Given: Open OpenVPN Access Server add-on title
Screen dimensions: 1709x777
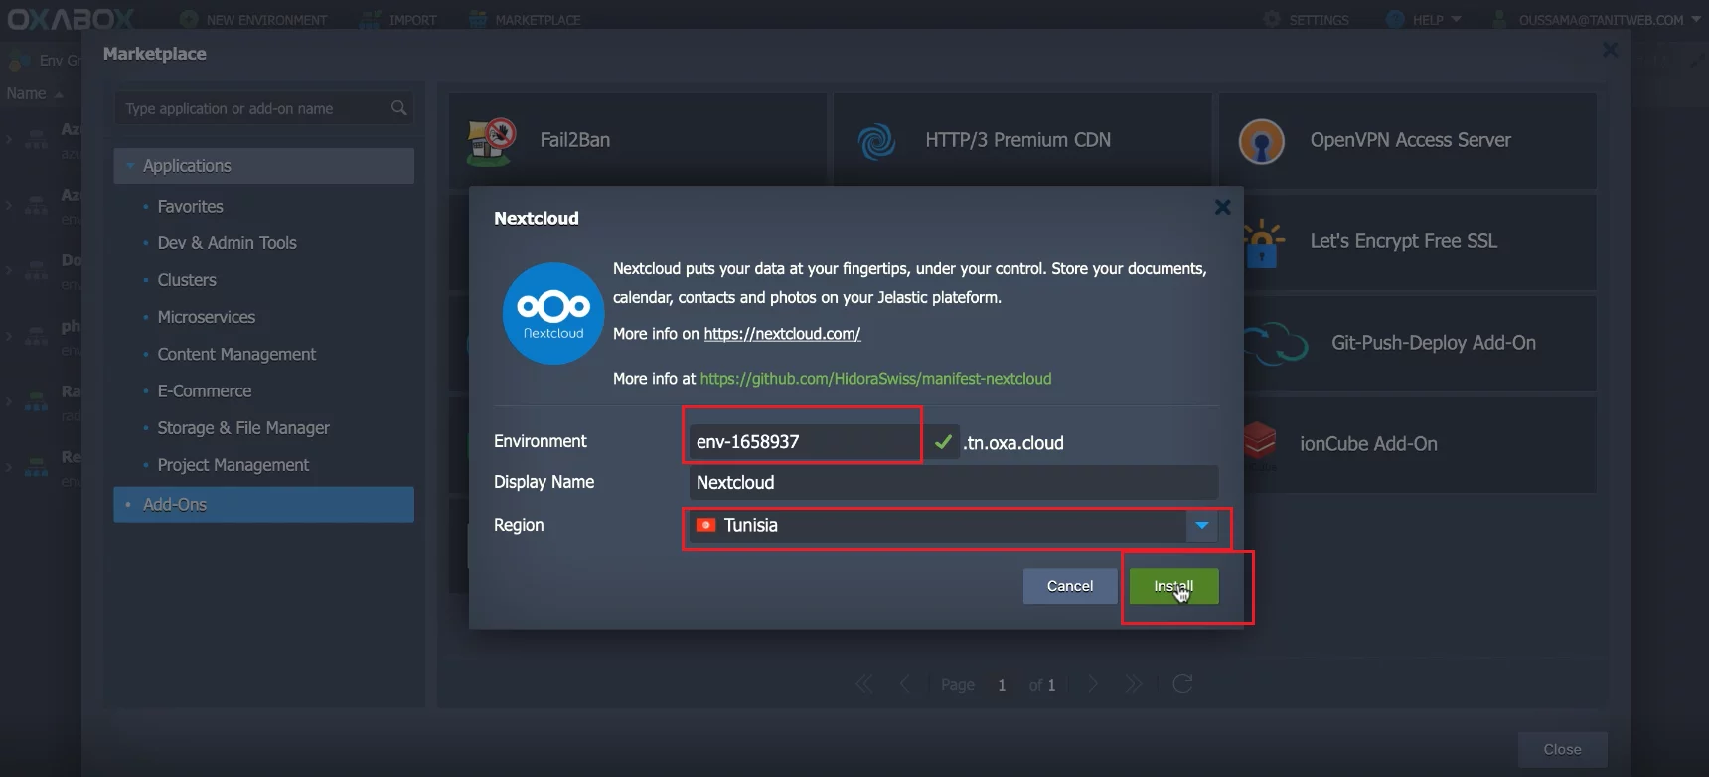Looking at the screenshot, I should coord(1411,140).
